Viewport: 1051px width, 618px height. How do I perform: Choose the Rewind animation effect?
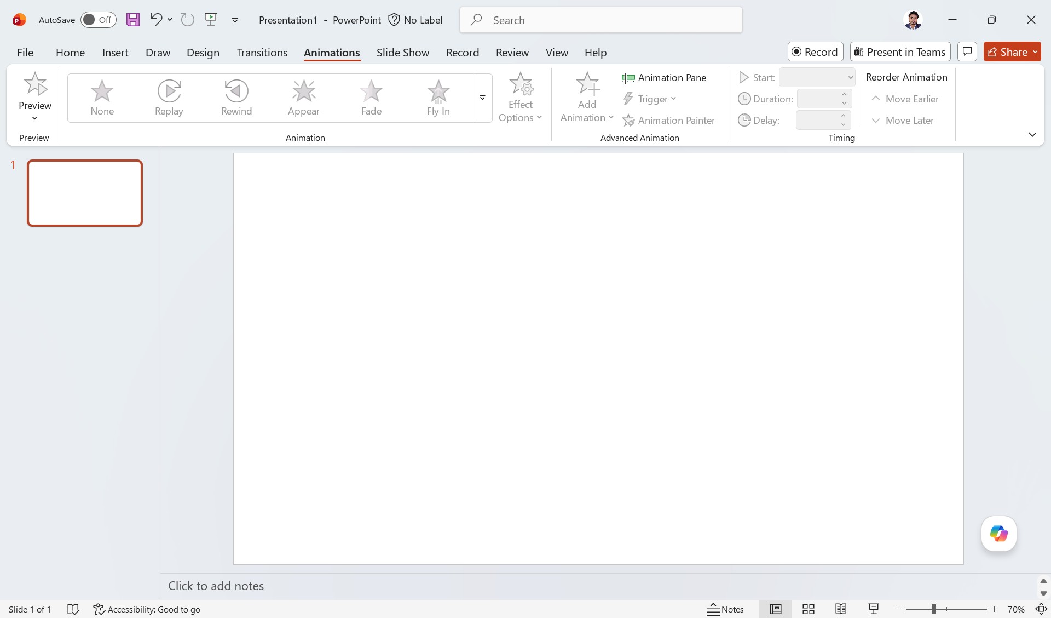[236, 98]
